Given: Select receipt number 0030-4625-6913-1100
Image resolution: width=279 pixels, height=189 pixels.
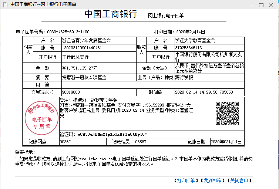Looking at the screenshot, I should coord(68,32).
